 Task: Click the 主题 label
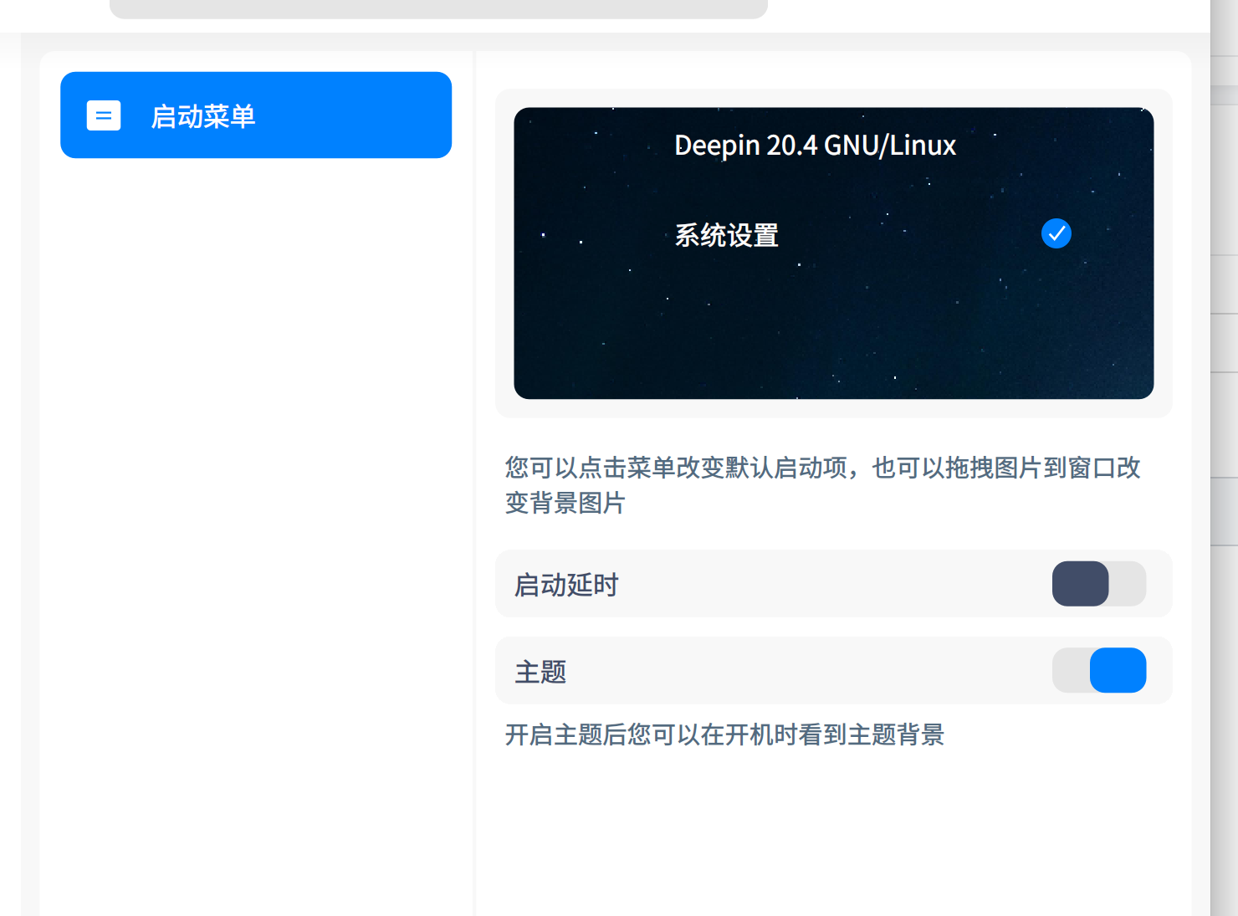coord(540,672)
